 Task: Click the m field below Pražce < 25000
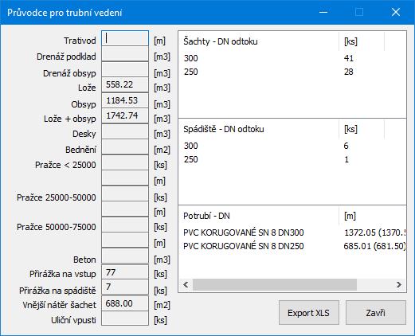point(125,178)
